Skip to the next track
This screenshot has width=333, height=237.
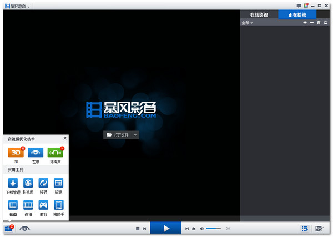(x=187, y=229)
